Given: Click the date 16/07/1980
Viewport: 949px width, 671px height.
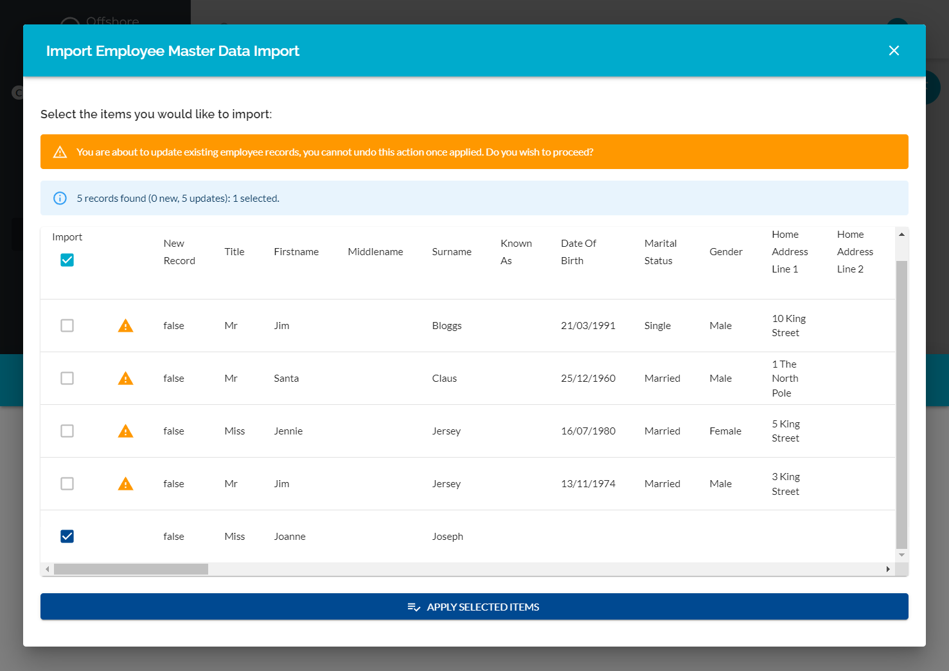Looking at the screenshot, I should [588, 431].
